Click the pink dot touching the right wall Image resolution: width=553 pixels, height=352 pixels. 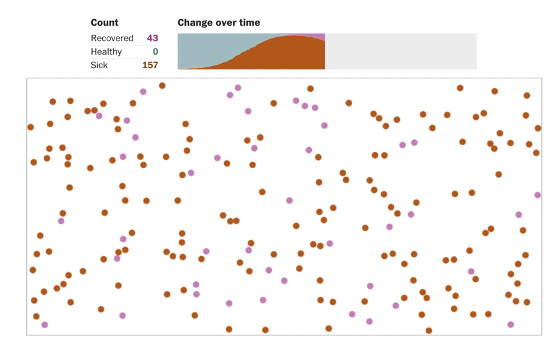(x=538, y=195)
